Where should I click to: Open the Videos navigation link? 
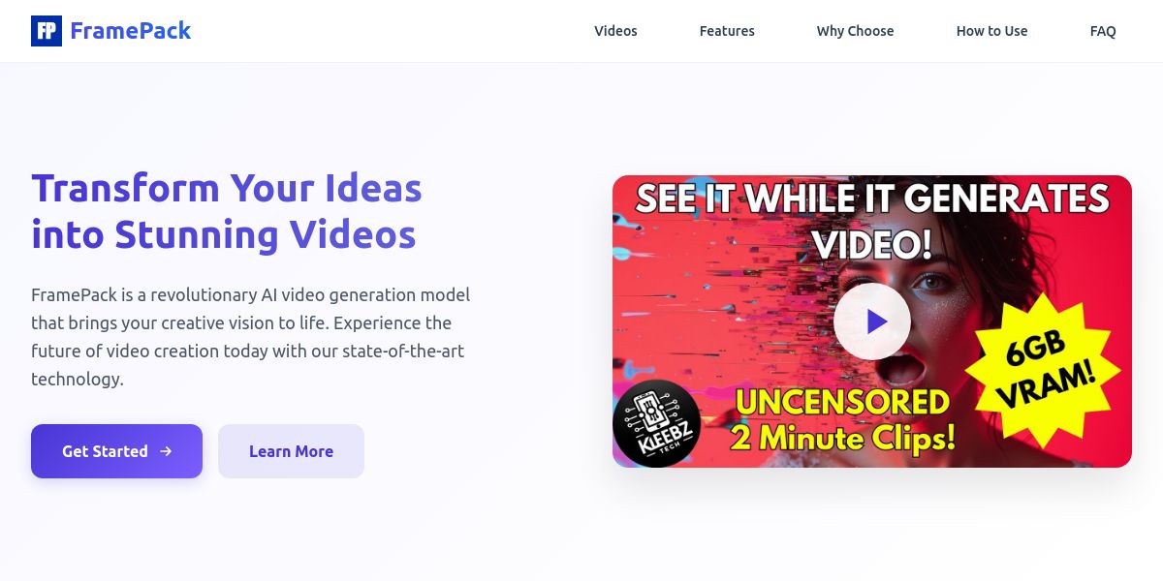point(615,31)
